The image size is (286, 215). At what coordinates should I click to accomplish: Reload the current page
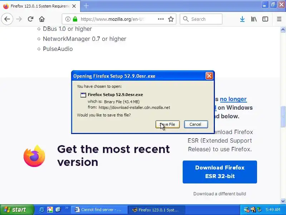pos(30,19)
